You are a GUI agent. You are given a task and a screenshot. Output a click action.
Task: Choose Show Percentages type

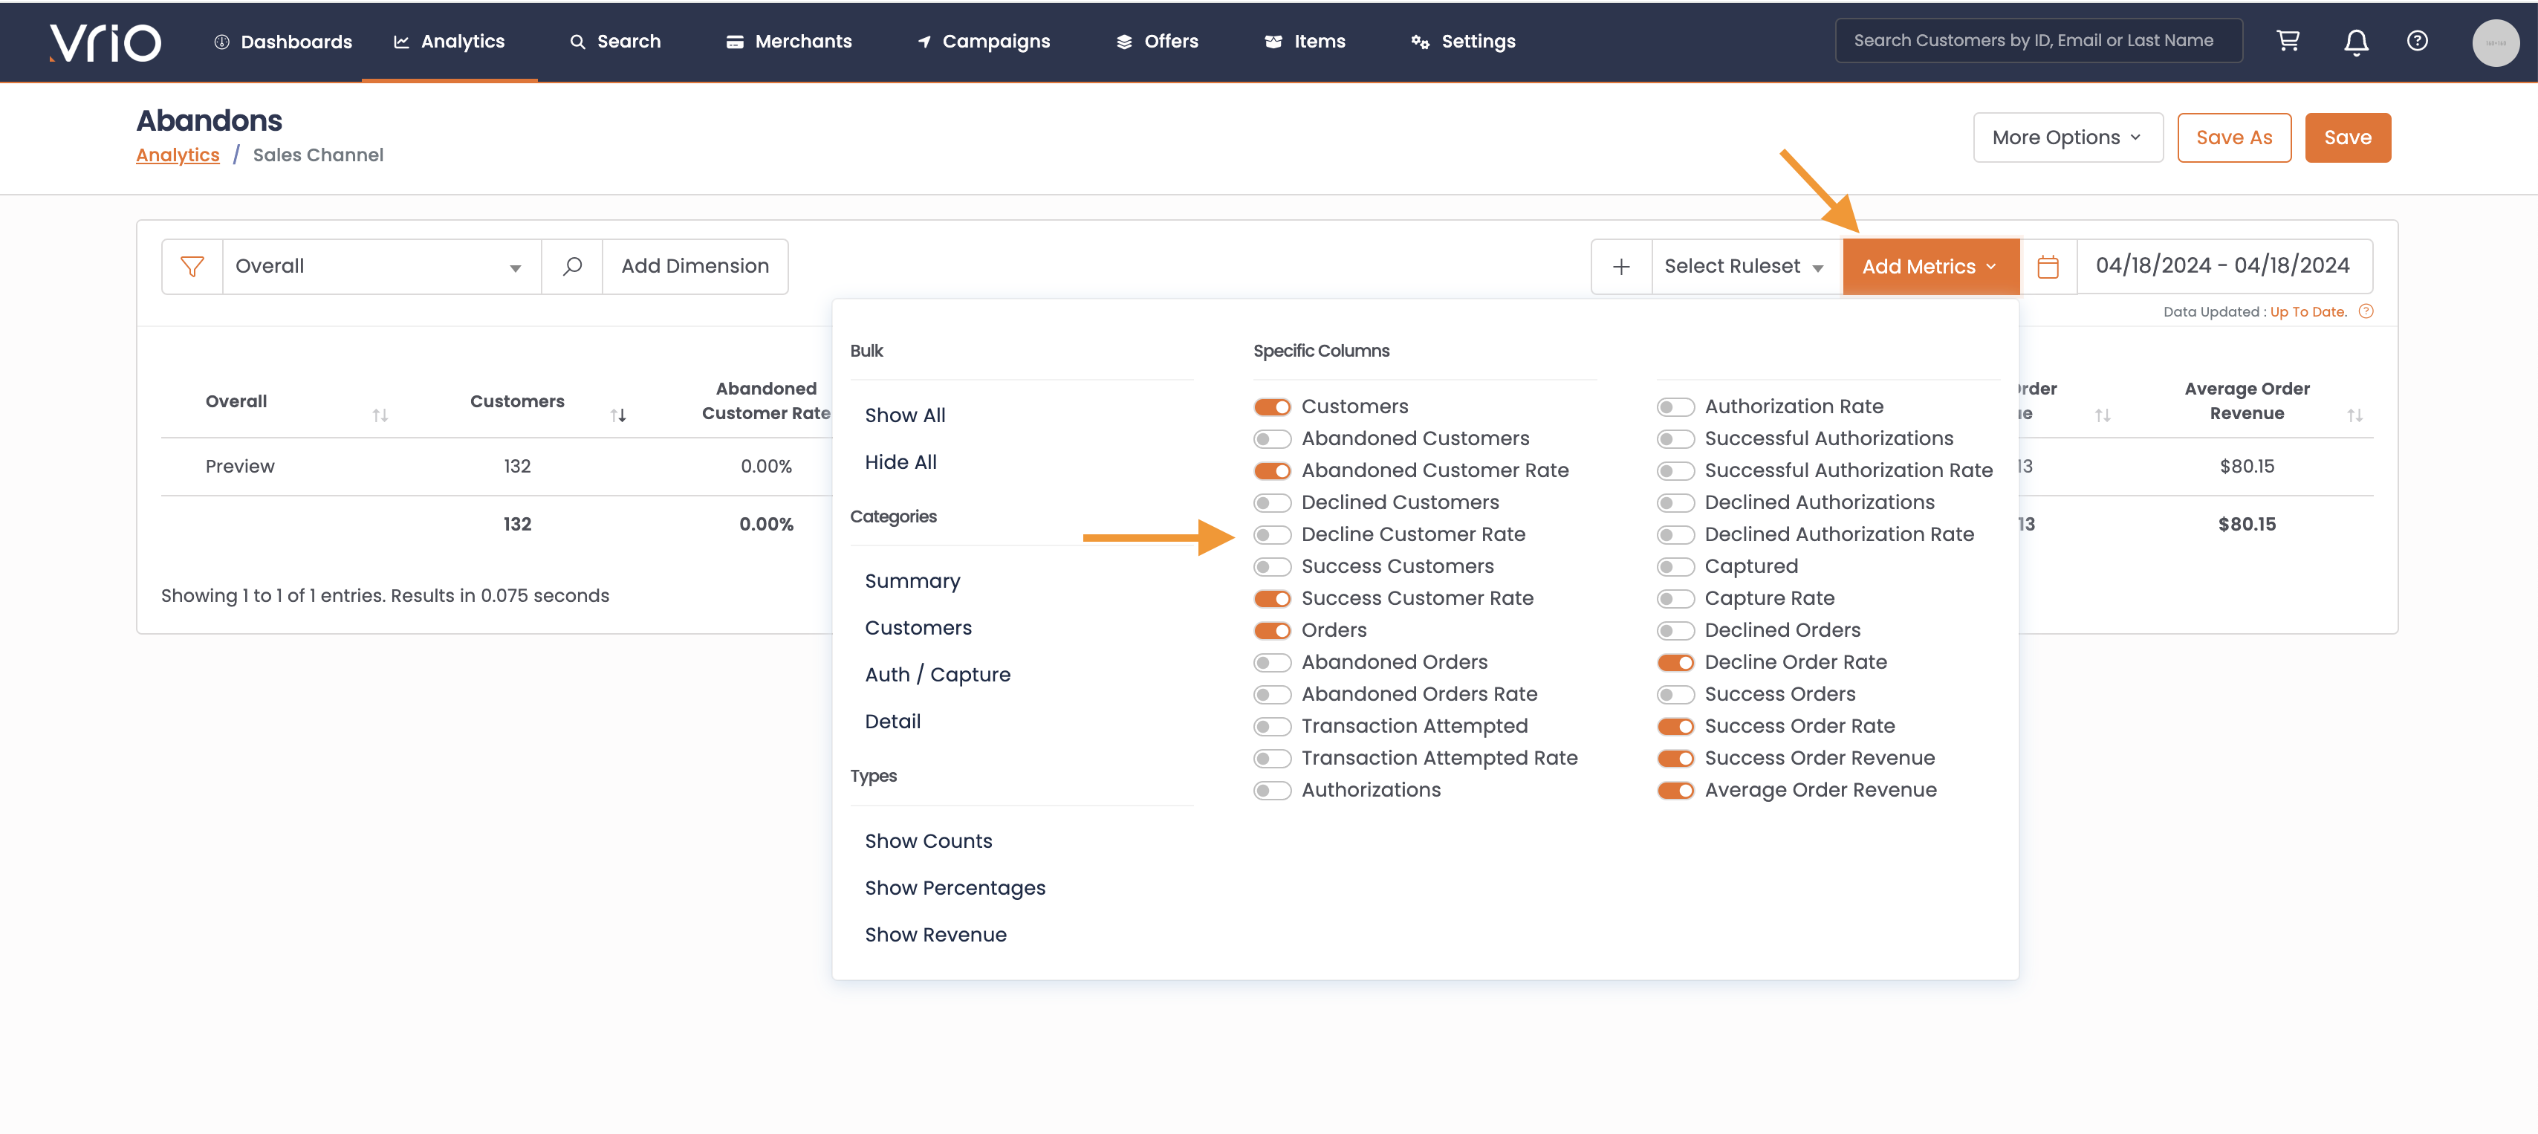coord(955,889)
